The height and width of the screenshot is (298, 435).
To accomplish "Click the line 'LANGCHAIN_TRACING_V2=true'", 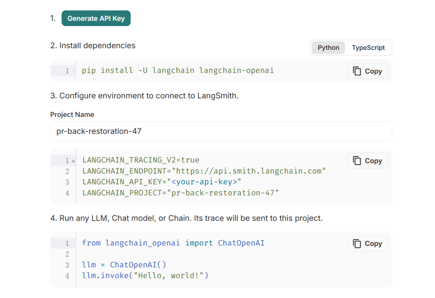I will pyautogui.click(x=141, y=160).
